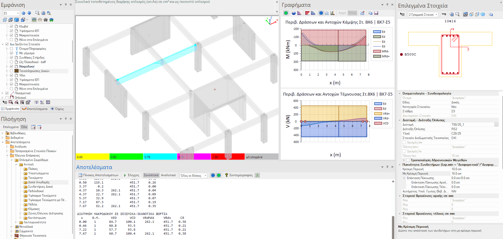Click the copy icon in Γραφήματα toolbar
Screen dimensions: 503x239
tap(370, 13)
